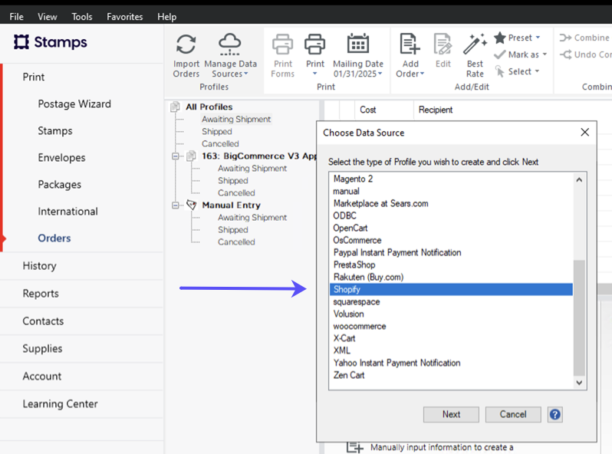This screenshot has width=612, height=454.
Task: Click the Recipient column header
Action: point(436,110)
